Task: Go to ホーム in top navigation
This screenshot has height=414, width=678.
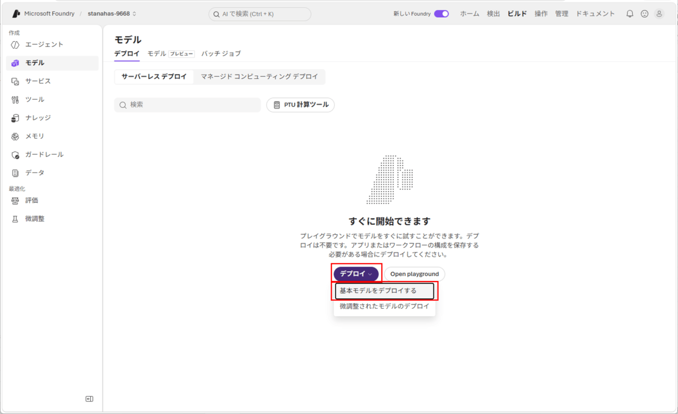Action: point(469,14)
